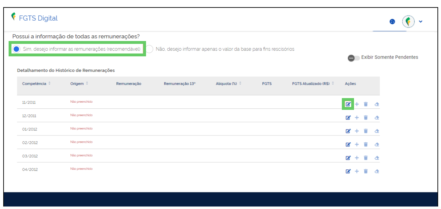Delete the 02/2012 row
This screenshot has width=441, height=209.
point(365,144)
